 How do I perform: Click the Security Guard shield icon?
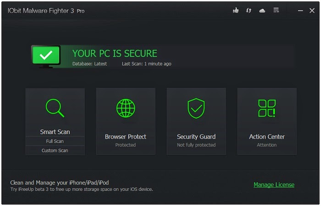196,108
